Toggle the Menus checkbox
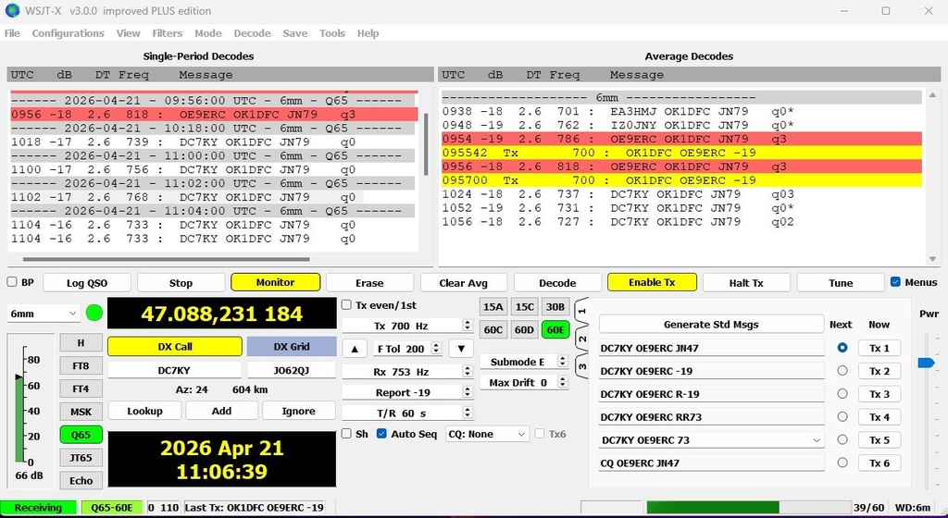The height and width of the screenshot is (518, 948). [895, 282]
